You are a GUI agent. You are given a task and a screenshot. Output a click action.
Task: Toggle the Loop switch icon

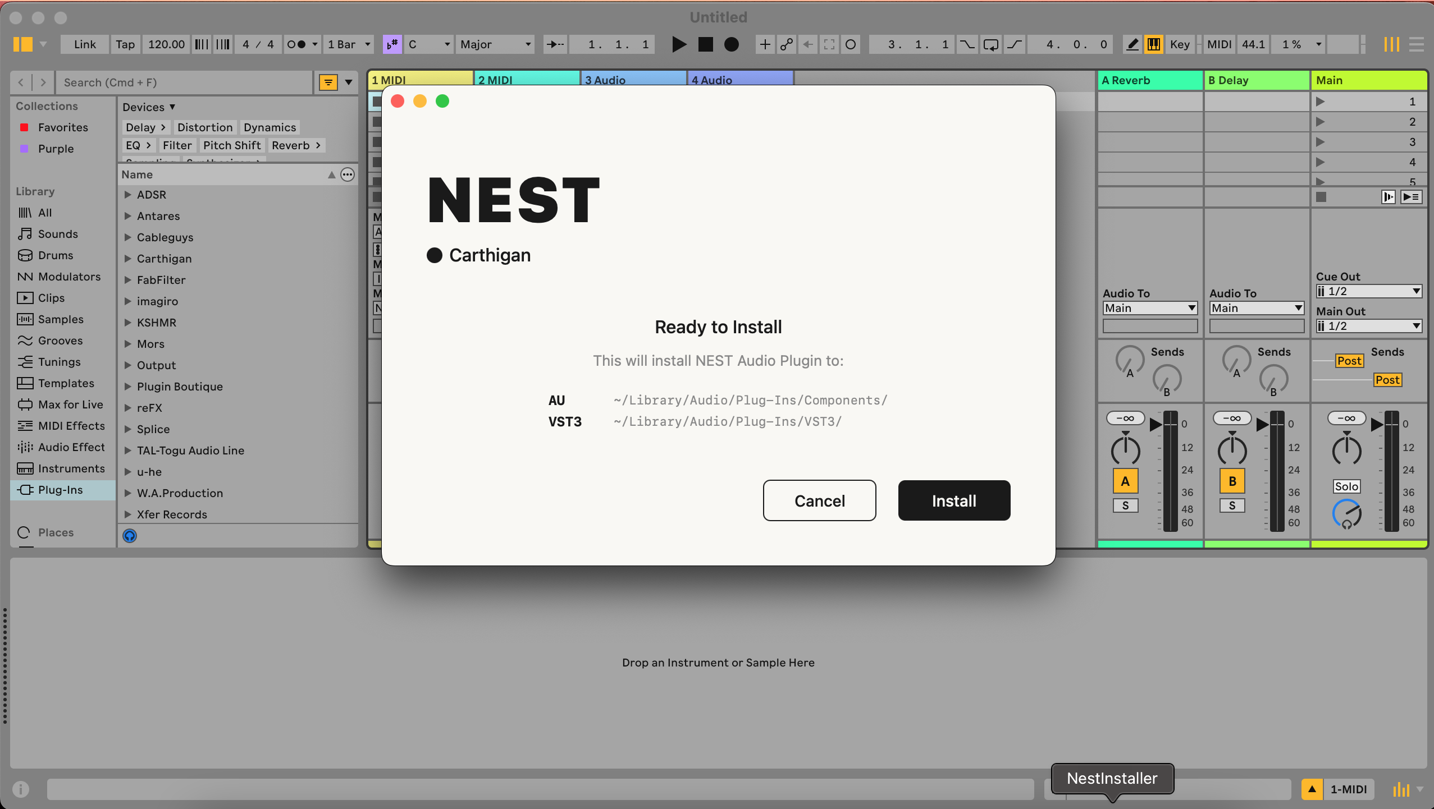990,44
